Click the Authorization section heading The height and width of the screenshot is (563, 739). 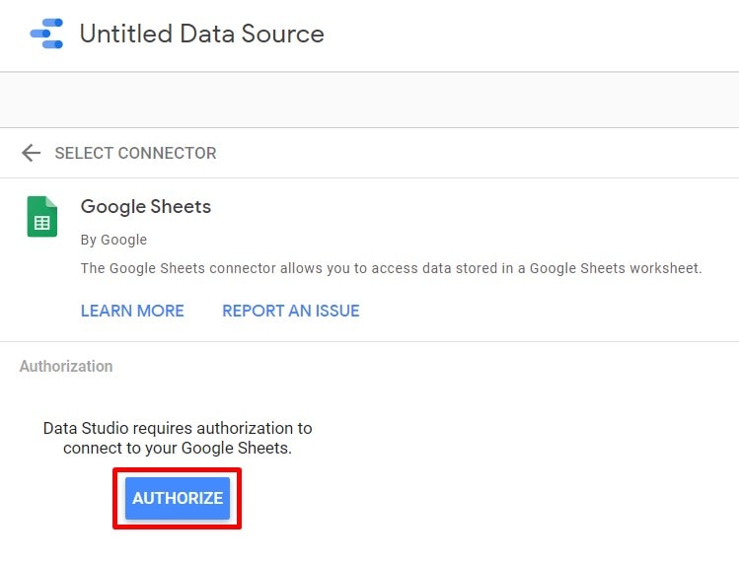[66, 366]
